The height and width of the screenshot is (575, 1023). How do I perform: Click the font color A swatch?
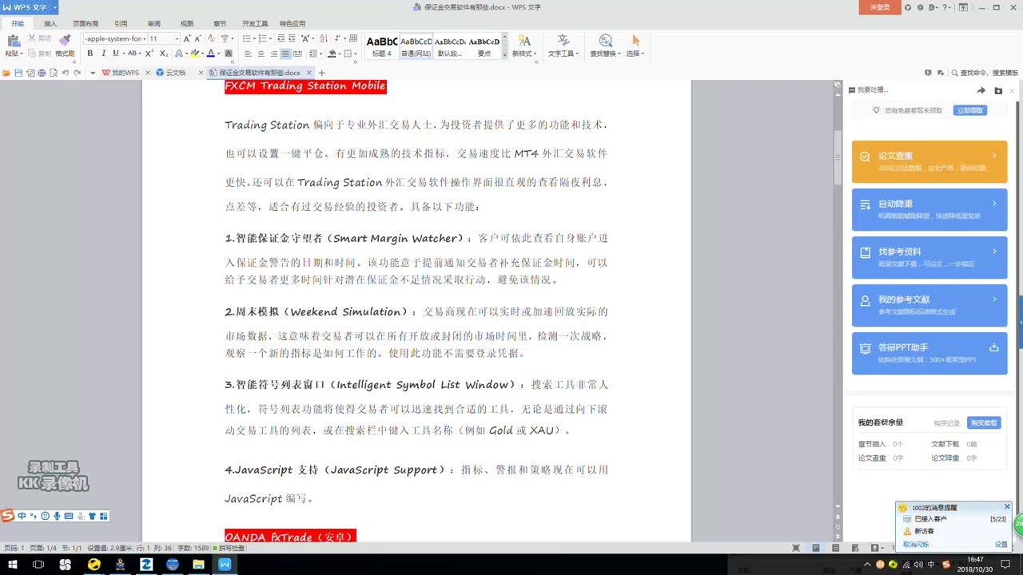211,54
